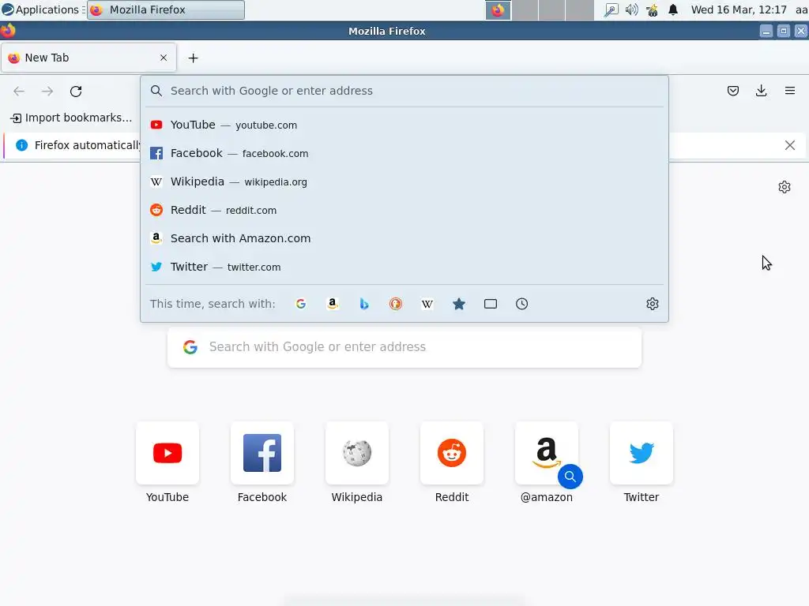Click the page's Google search box

click(404, 347)
